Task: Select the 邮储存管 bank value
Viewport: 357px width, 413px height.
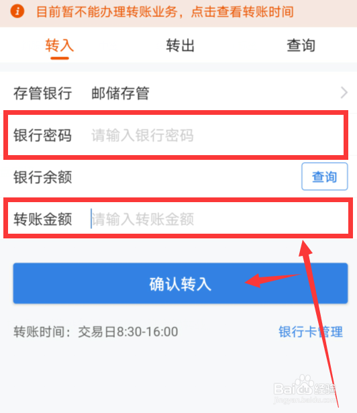Action: coord(121,93)
